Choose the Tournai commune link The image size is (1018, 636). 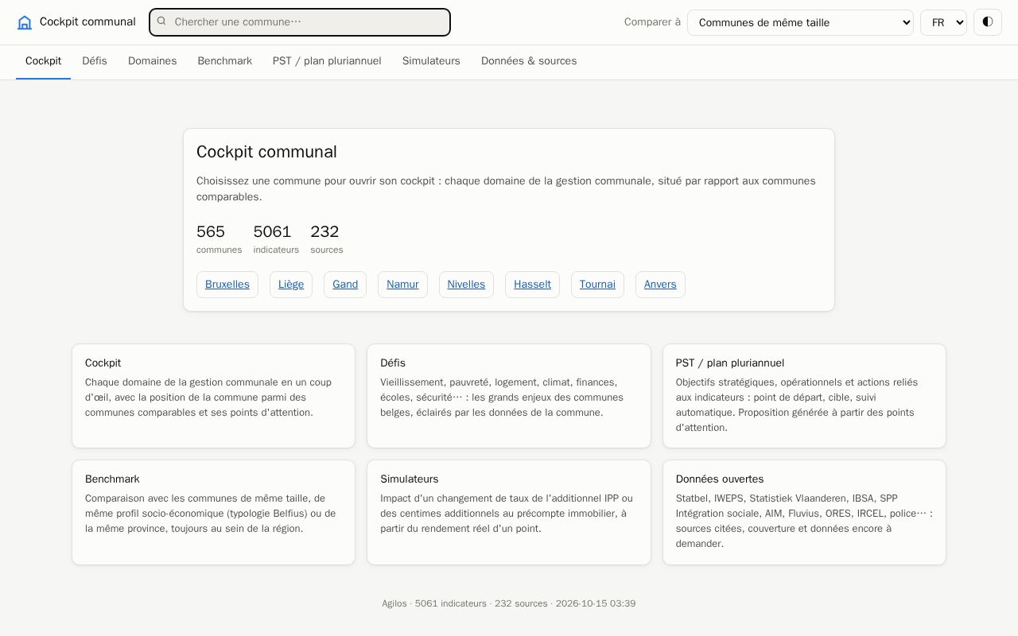tap(597, 285)
